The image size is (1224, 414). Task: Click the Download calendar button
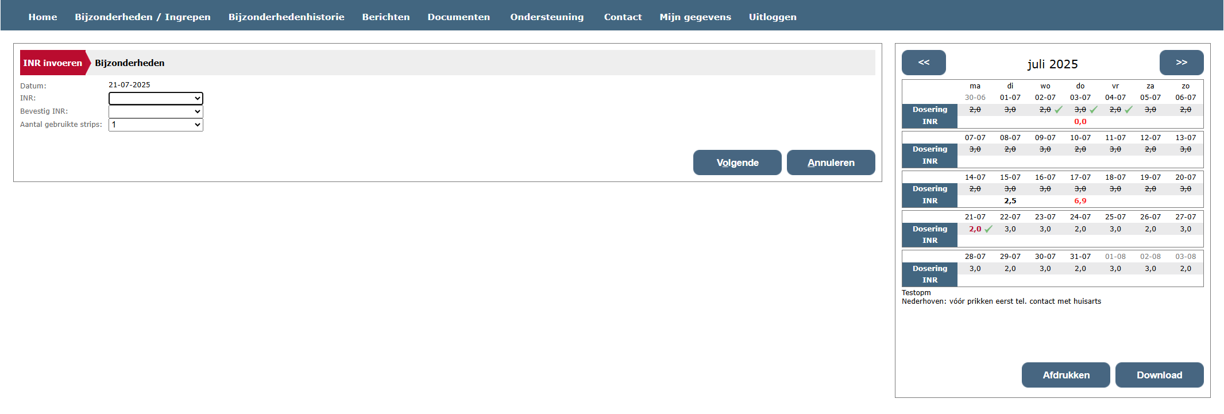click(1160, 375)
